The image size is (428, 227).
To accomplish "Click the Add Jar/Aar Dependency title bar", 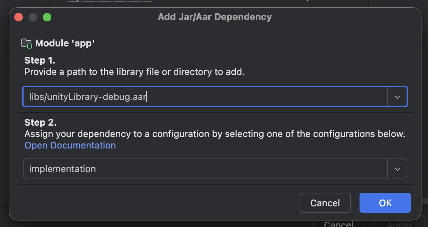I will click(x=215, y=17).
